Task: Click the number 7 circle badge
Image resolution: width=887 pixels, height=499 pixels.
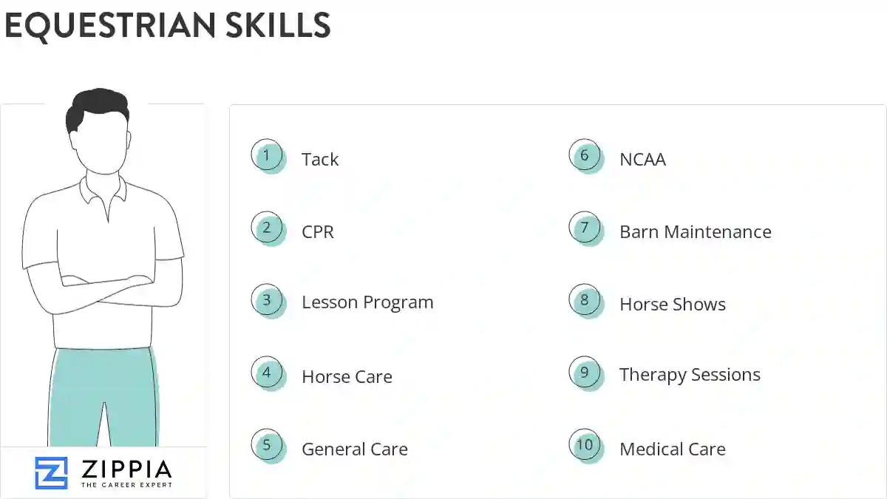Action: (585, 228)
